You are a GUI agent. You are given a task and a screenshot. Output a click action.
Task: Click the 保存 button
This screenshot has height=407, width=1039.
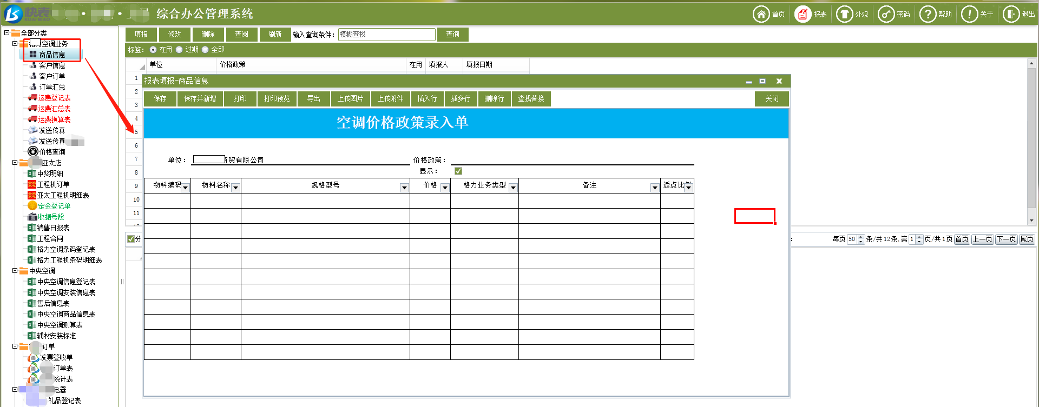coord(160,99)
